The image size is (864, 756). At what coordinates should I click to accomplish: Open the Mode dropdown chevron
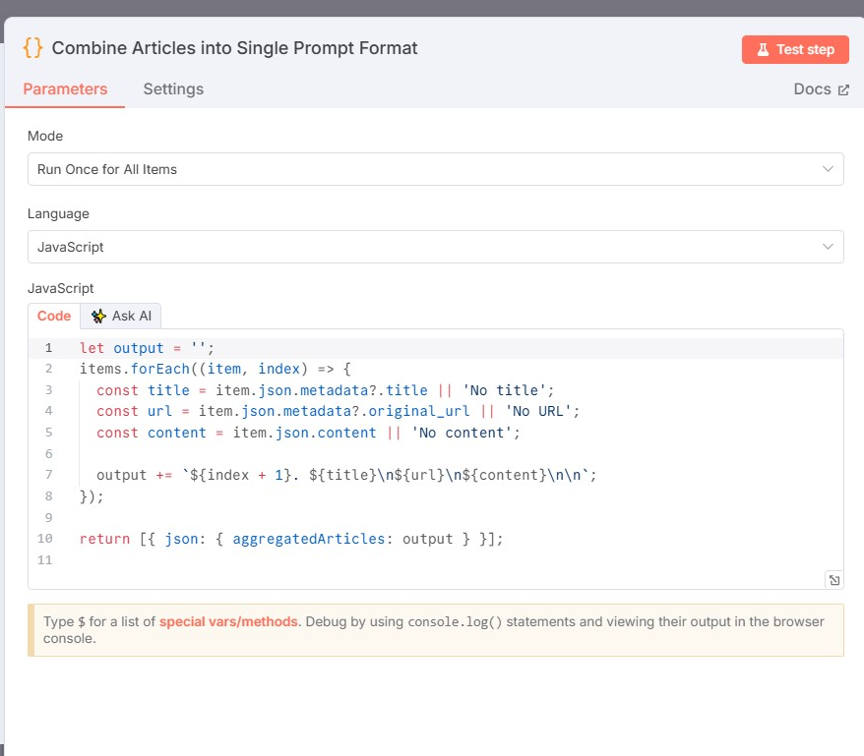[x=828, y=169]
